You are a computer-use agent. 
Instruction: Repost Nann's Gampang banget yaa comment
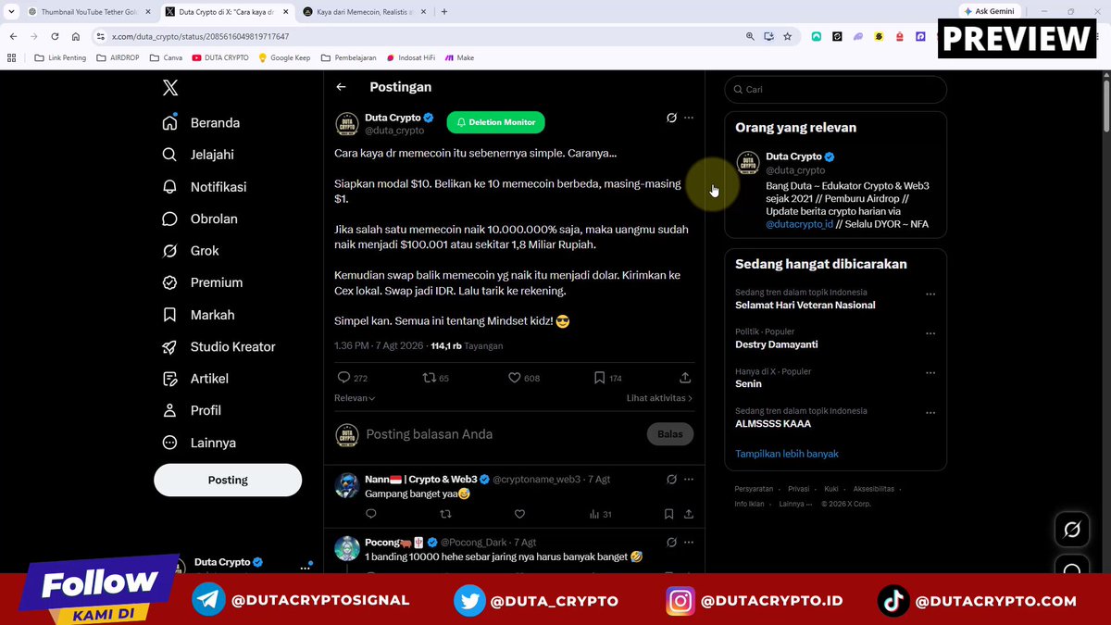444,514
